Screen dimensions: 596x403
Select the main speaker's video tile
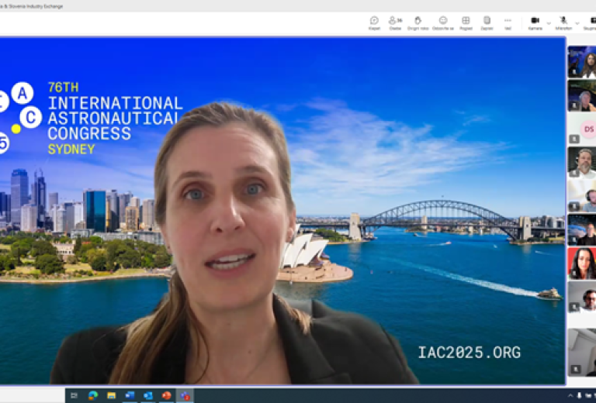[282, 211]
